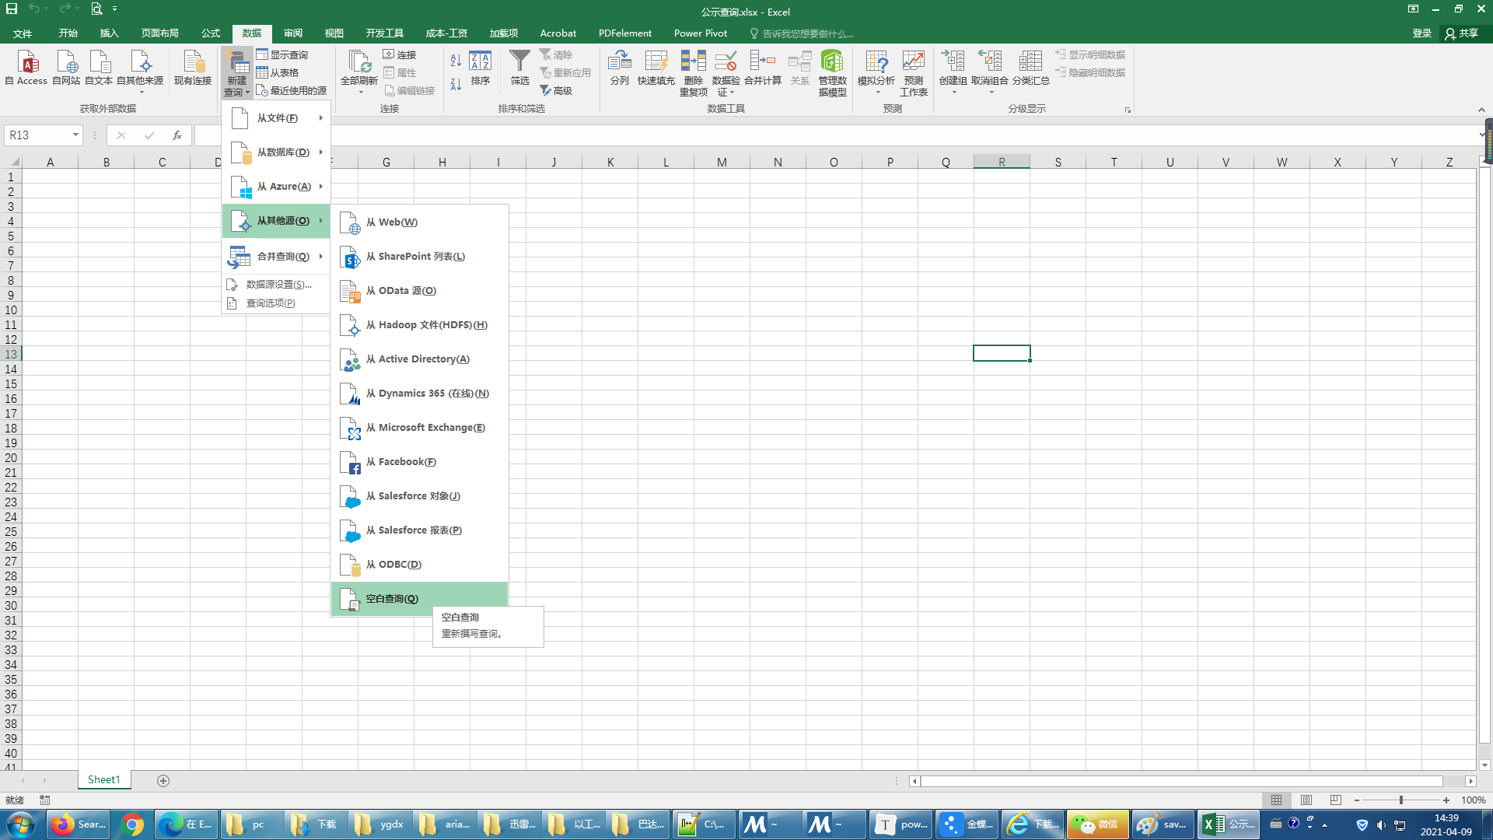Switch to Page Layout view button
1493x840 pixels.
click(x=1306, y=800)
